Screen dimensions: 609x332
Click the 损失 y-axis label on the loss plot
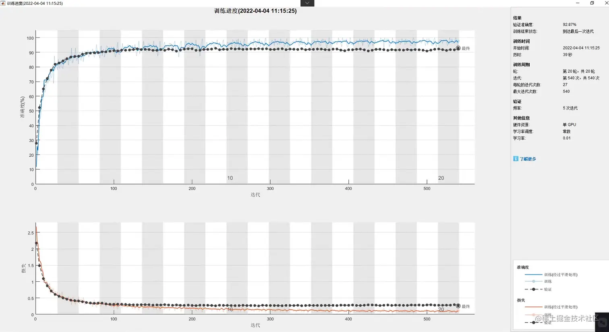click(x=24, y=268)
